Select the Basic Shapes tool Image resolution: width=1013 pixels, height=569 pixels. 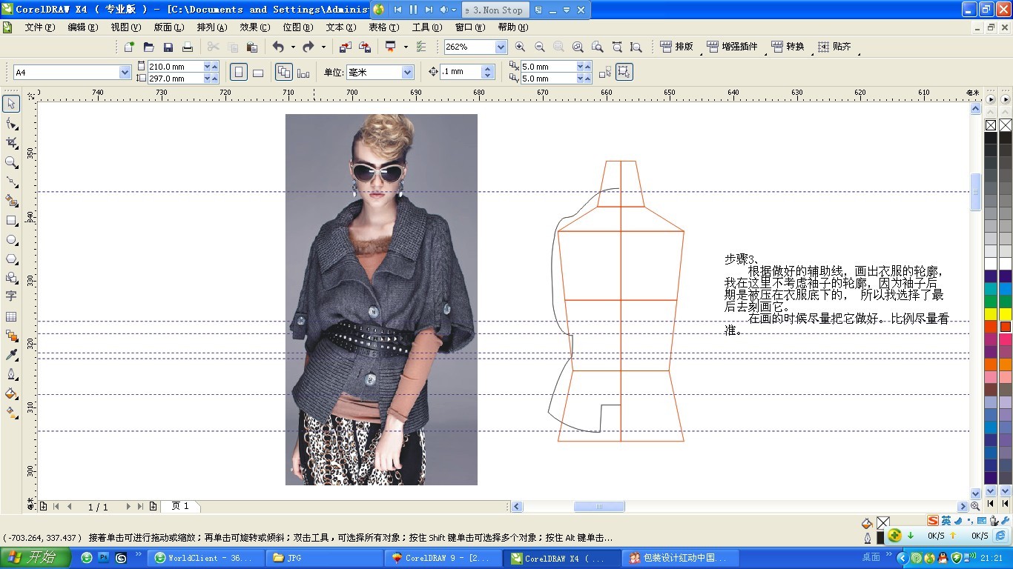click(11, 278)
